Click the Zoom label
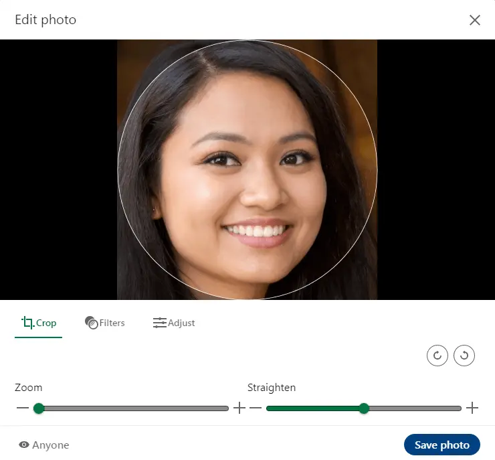The width and height of the screenshot is (495, 460). (28, 387)
